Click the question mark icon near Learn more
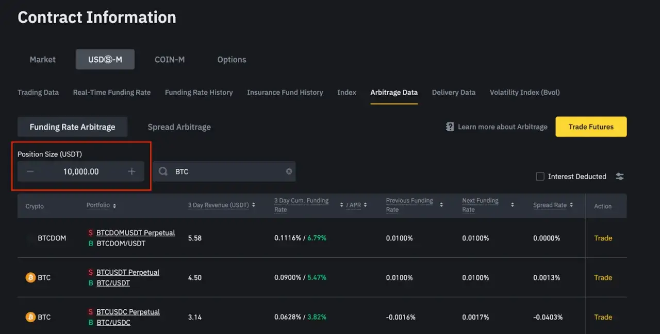The image size is (660, 334). (x=450, y=127)
